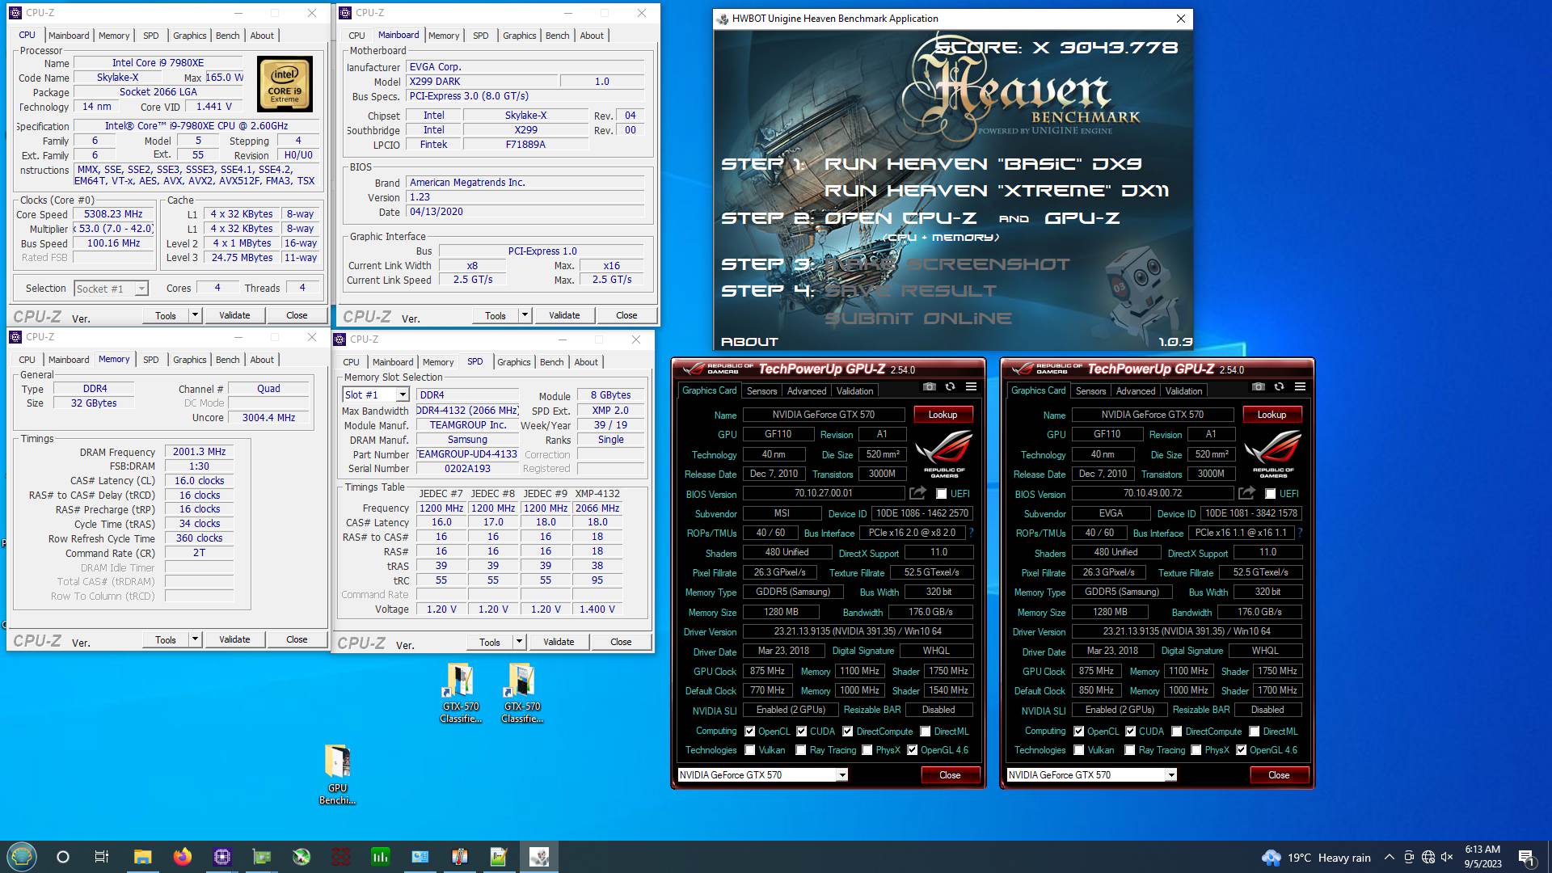Toggle Vulkan checkbox in EVGA GPU-Z window
1552x873 pixels.
pyautogui.click(x=1078, y=750)
